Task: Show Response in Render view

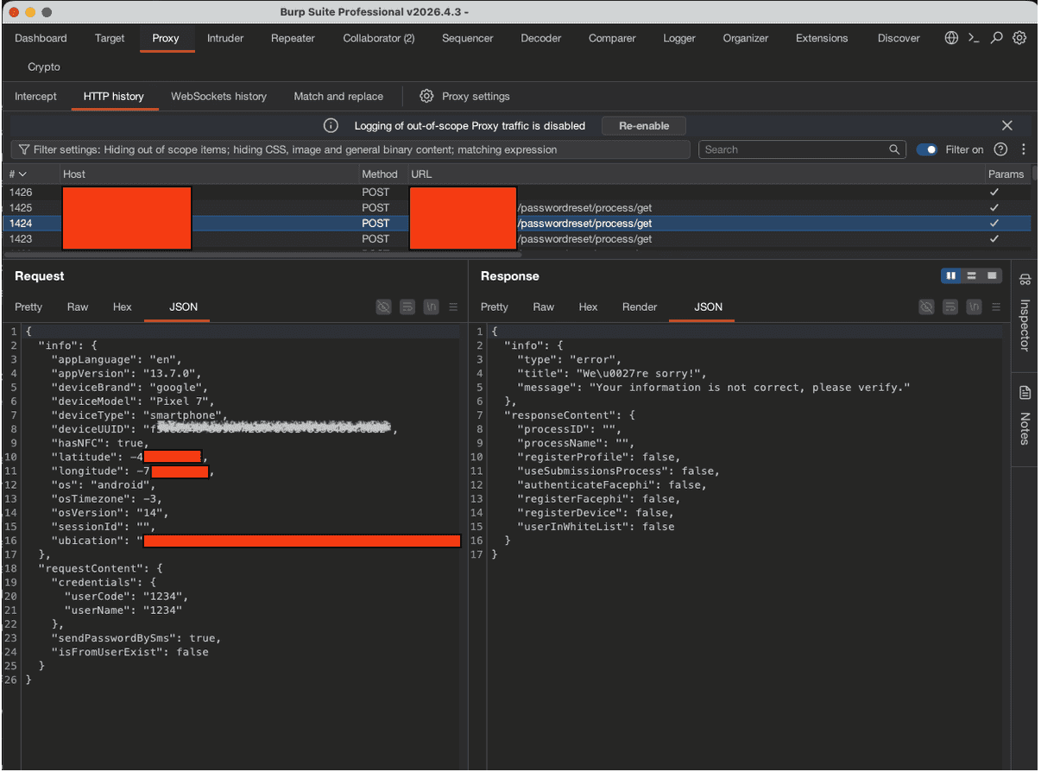Action: pyautogui.click(x=640, y=307)
